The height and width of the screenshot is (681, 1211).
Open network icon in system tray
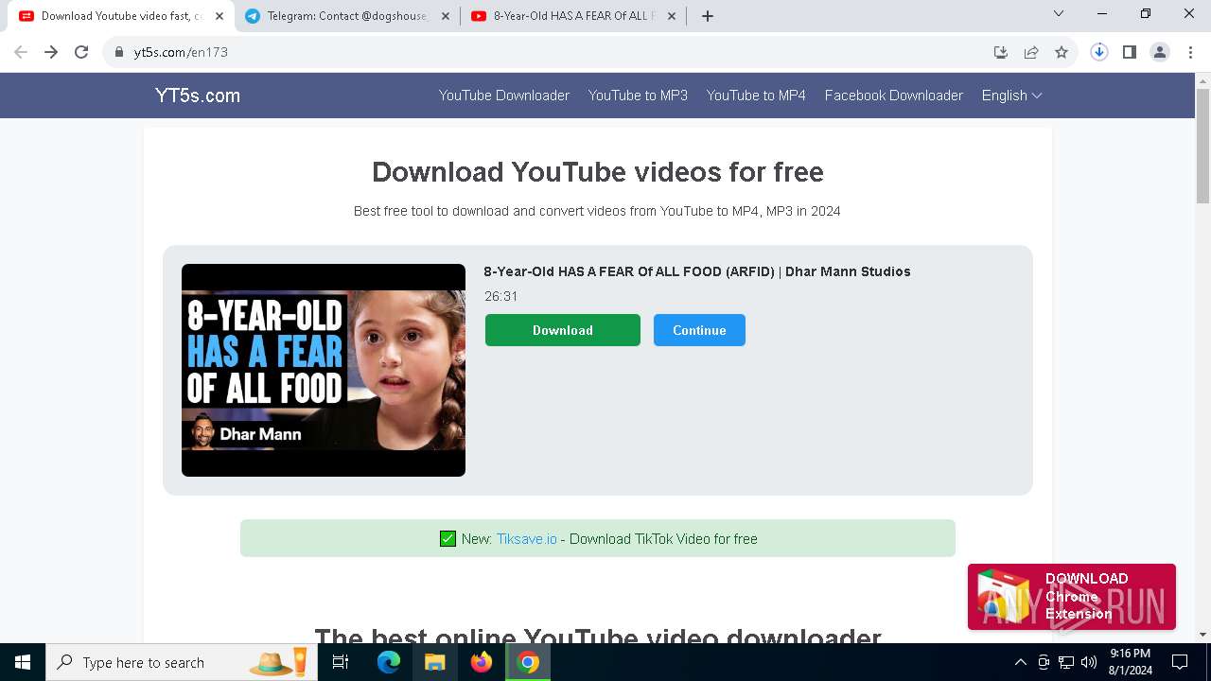tap(1066, 662)
